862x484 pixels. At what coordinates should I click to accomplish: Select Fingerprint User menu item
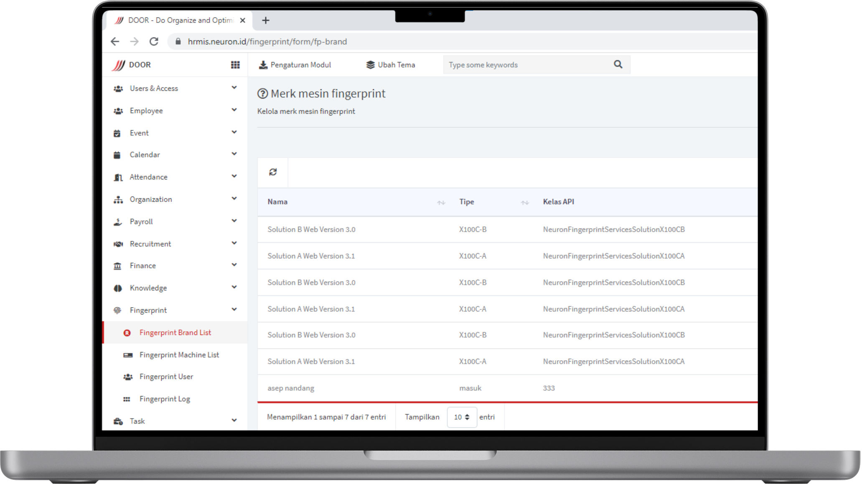pos(166,377)
